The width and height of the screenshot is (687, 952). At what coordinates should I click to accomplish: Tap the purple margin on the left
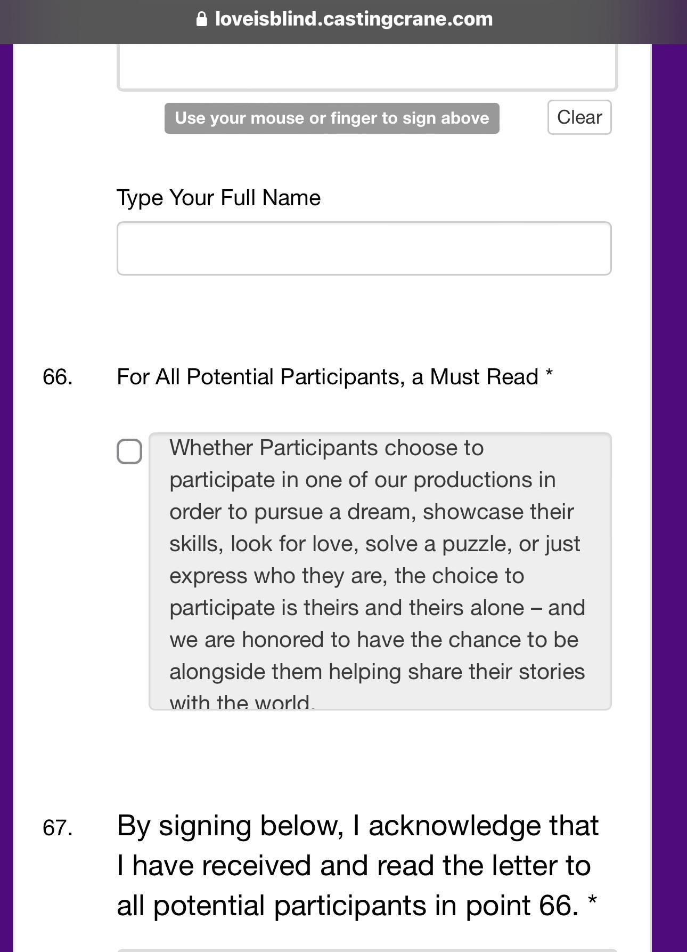[6, 480]
